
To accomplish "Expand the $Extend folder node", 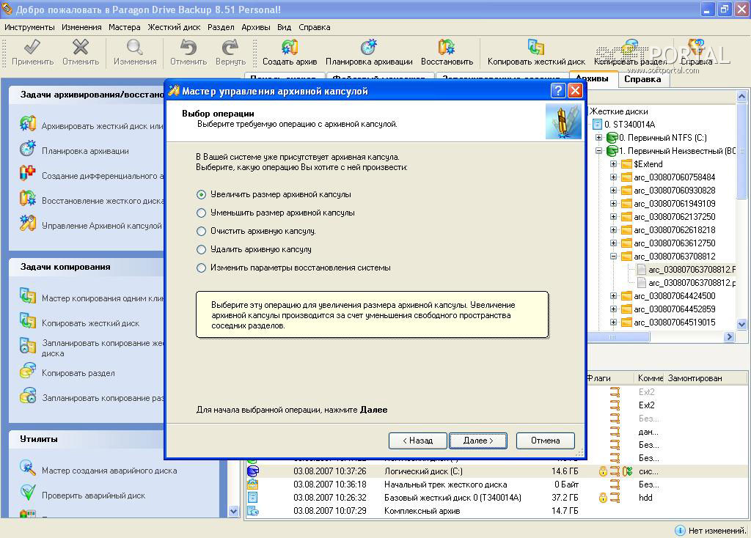I will point(614,164).
